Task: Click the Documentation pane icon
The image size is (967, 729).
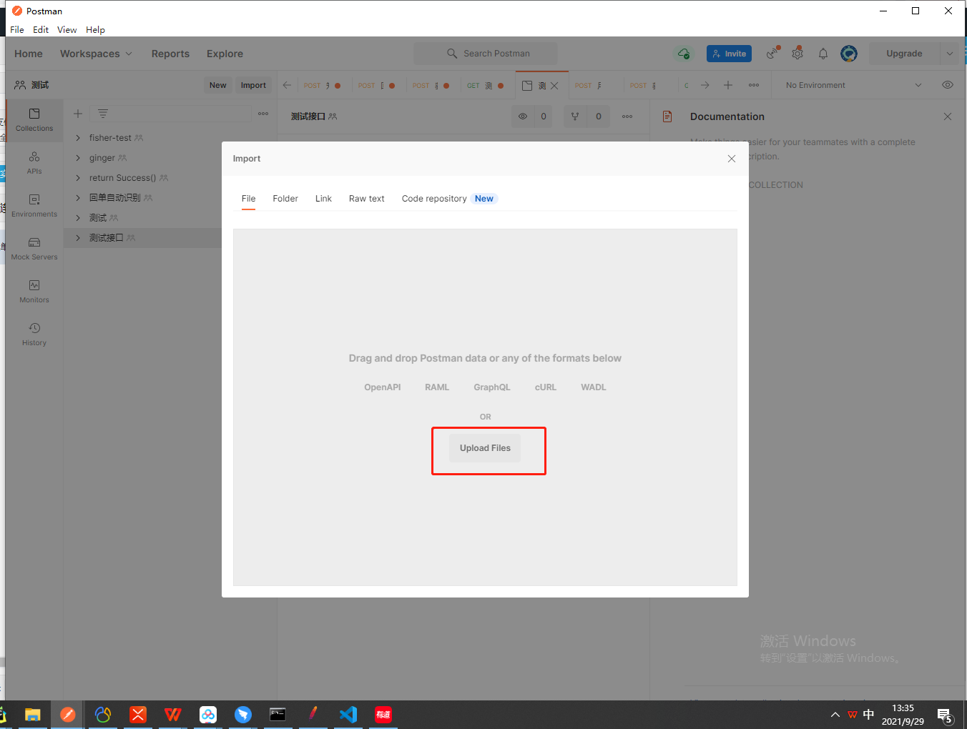Action: [667, 116]
